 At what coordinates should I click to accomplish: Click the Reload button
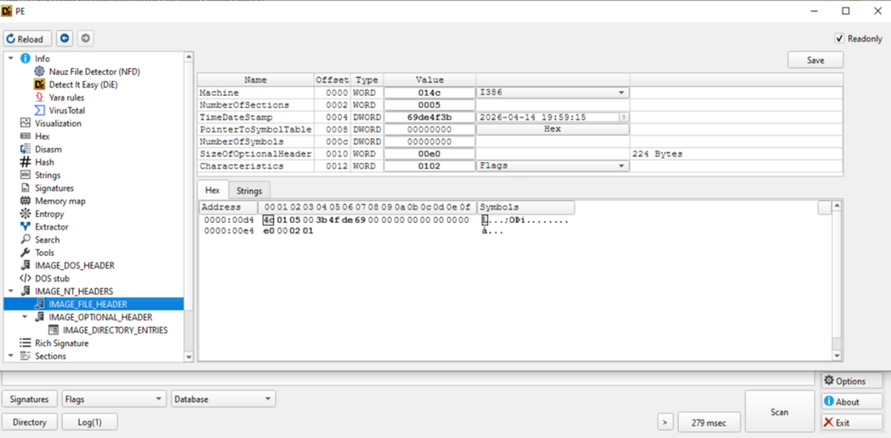27,39
